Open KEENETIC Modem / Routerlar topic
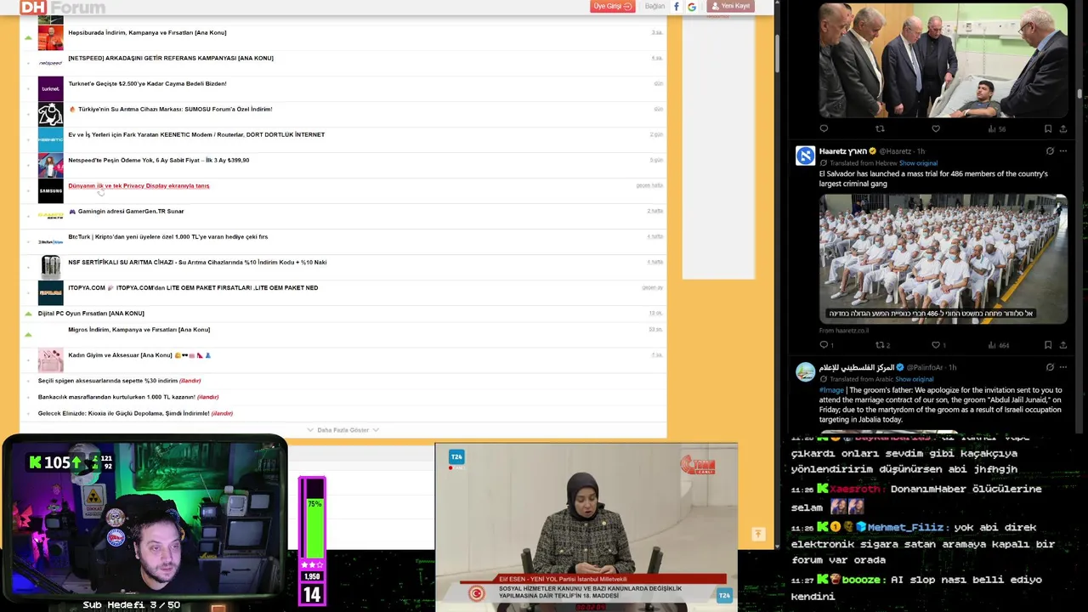 196,134
